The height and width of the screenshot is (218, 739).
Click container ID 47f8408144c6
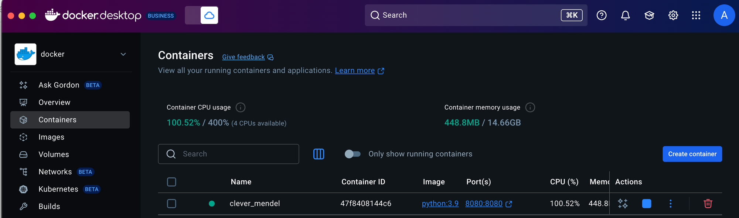(366, 204)
